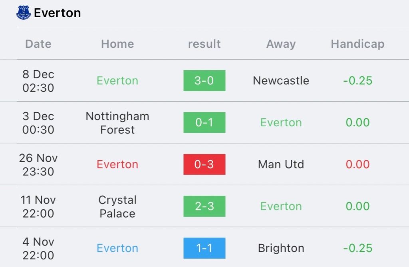Click -0.25 handicap for Newcastle match
The image size is (409, 267).
[357, 80]
